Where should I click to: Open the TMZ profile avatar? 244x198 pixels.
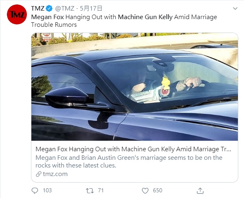pos(17,15)
